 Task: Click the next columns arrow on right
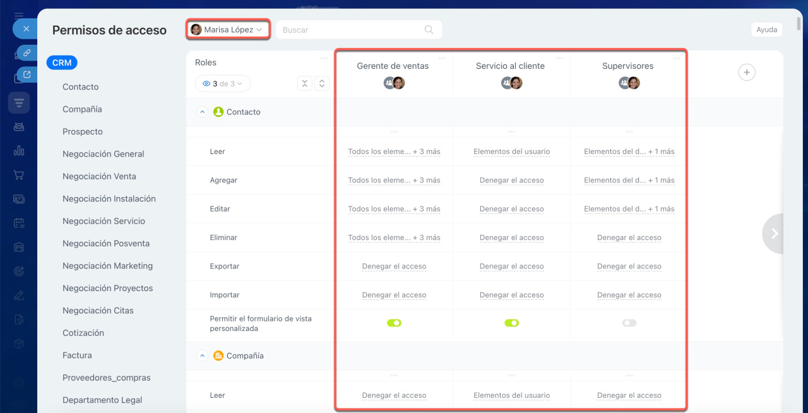click(x=774, y=234)
